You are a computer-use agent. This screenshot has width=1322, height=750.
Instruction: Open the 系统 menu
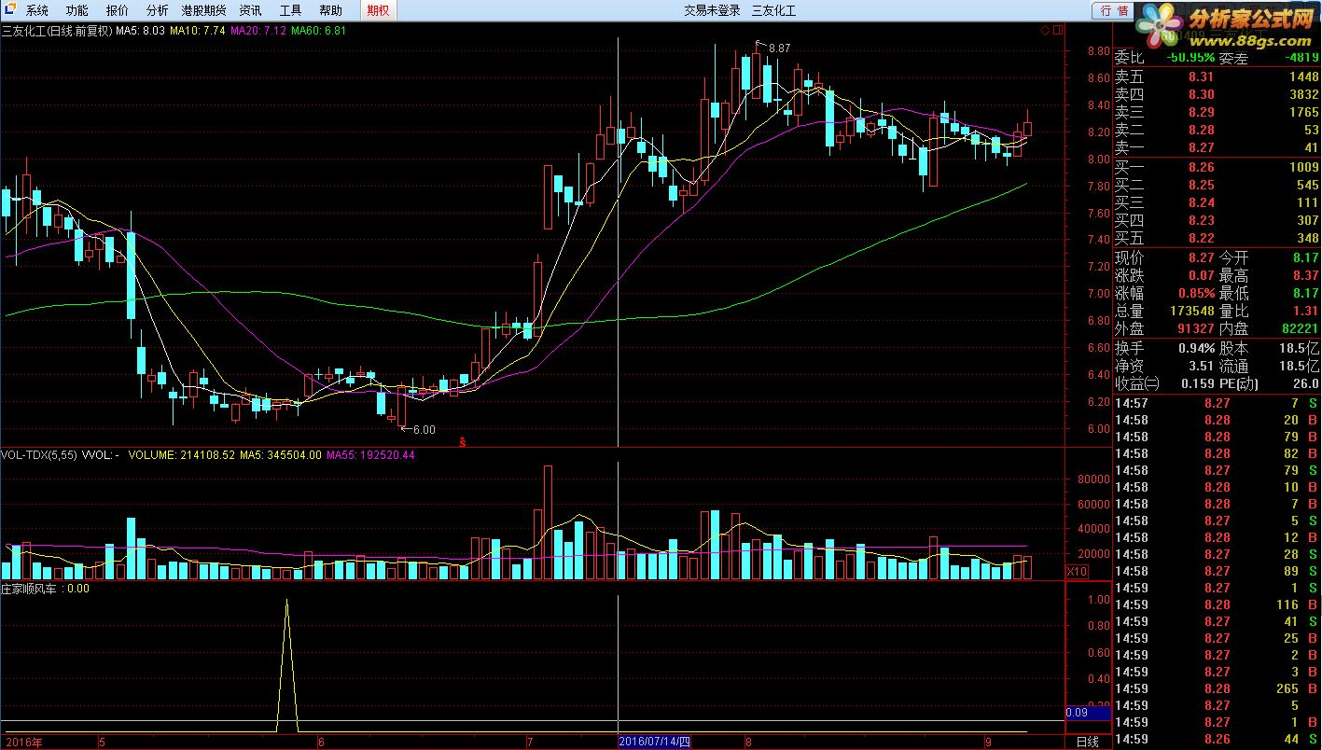tap(37, 10)
